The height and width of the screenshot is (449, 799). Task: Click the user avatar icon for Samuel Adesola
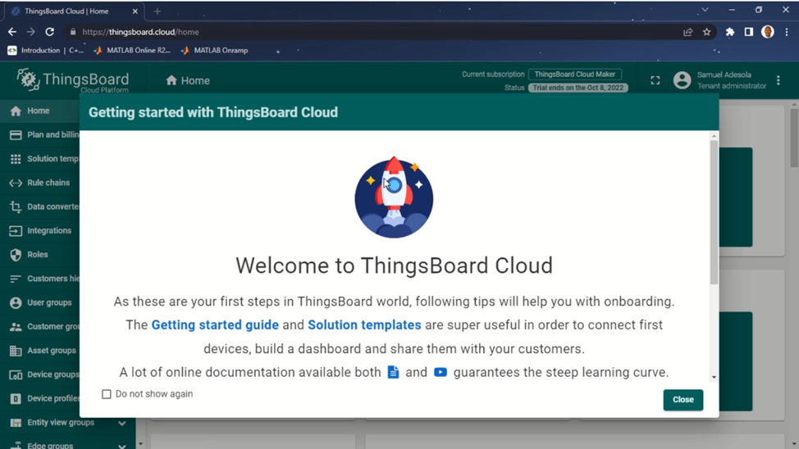click(682, 80)
